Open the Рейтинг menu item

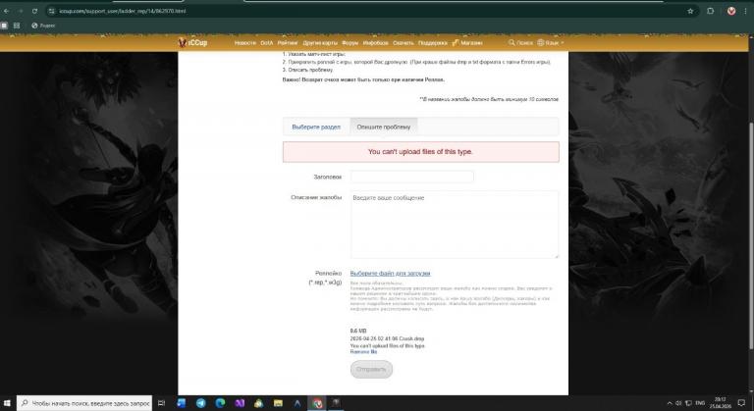(x=287, y=43)
